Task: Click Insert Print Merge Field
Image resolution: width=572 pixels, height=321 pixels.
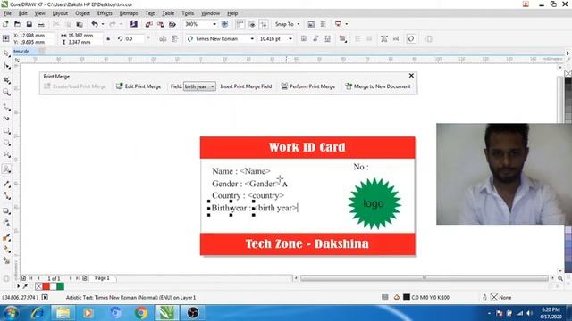Action: coord(246,86)
